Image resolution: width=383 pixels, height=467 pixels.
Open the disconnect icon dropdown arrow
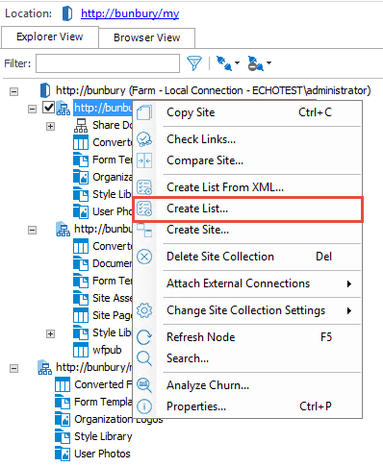coord(268,62)
